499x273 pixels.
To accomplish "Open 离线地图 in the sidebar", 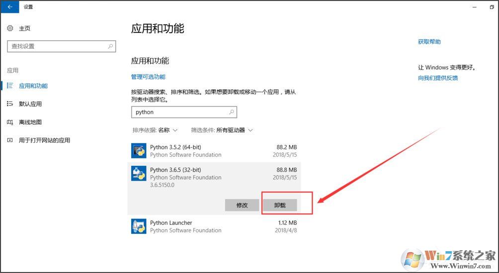I will tap(30, 122).
